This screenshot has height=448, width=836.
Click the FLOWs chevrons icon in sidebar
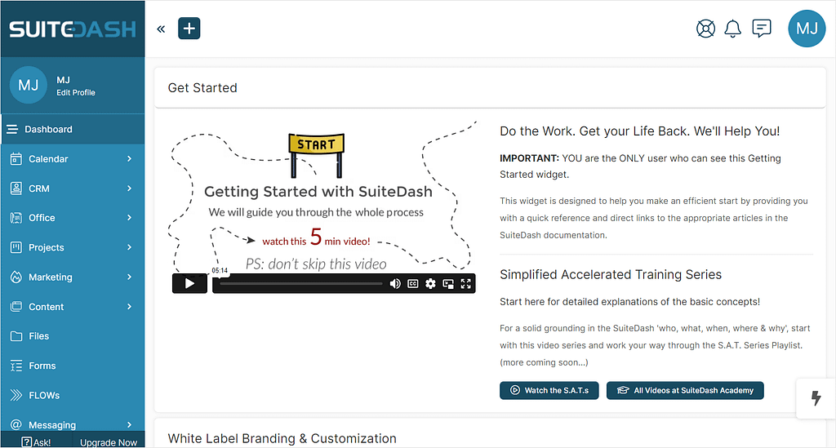pos(16,395)
